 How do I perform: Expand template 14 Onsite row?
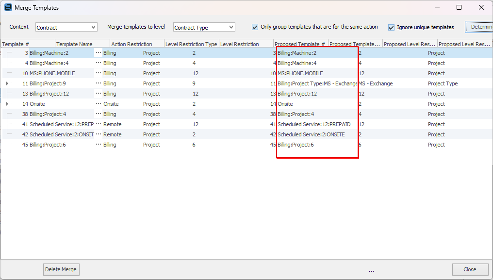[x=7, y=104]
